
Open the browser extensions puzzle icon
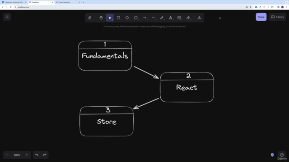coord(272,7)
